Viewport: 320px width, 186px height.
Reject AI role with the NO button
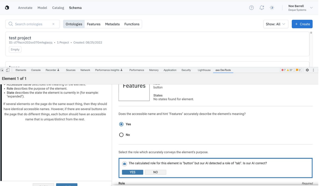click(x=155, y=172)
